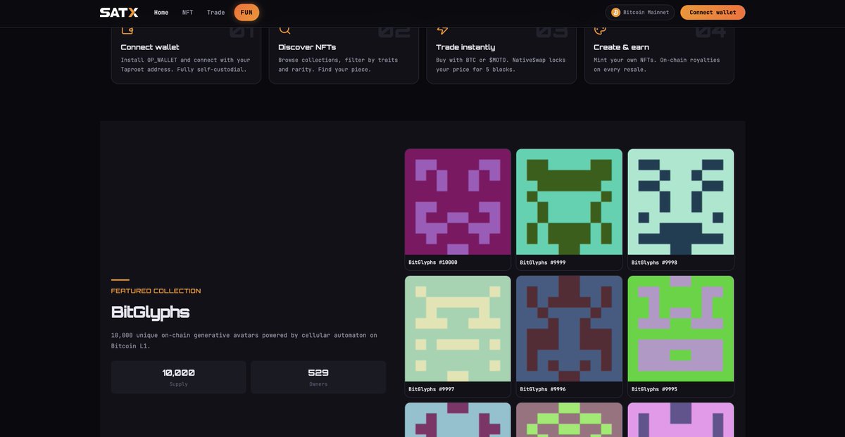Click 'Install OP_WALLET and connect' description text
Screen dimensions: 845x437
pos(185,65)
